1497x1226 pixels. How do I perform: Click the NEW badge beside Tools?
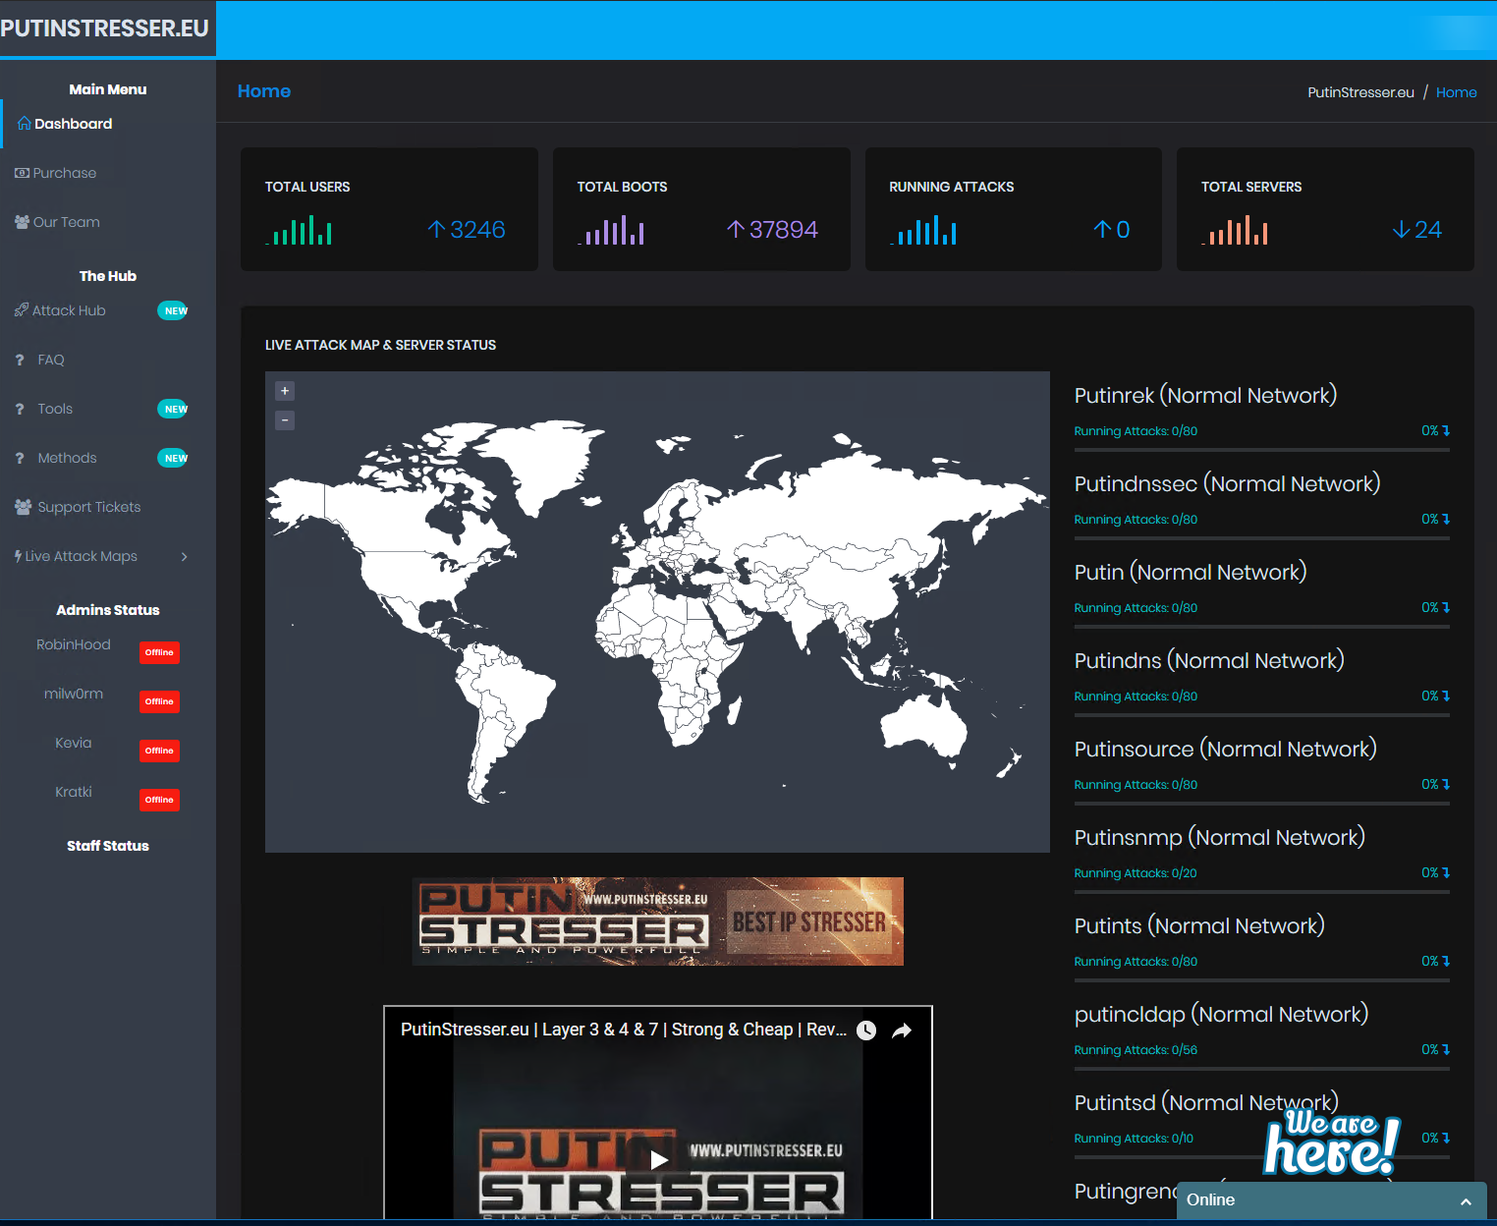click(x=173, y=409)
